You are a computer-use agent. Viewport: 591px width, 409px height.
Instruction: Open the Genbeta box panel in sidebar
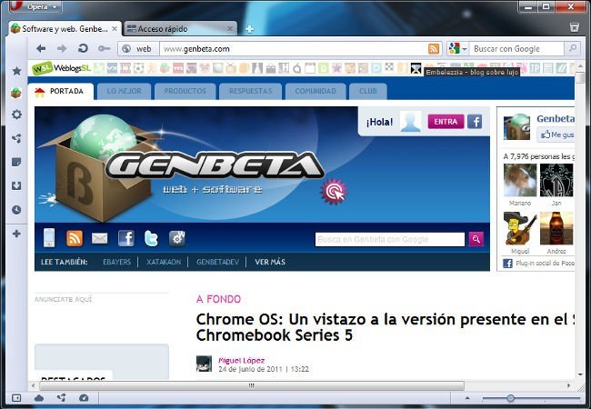pos(16,93)
